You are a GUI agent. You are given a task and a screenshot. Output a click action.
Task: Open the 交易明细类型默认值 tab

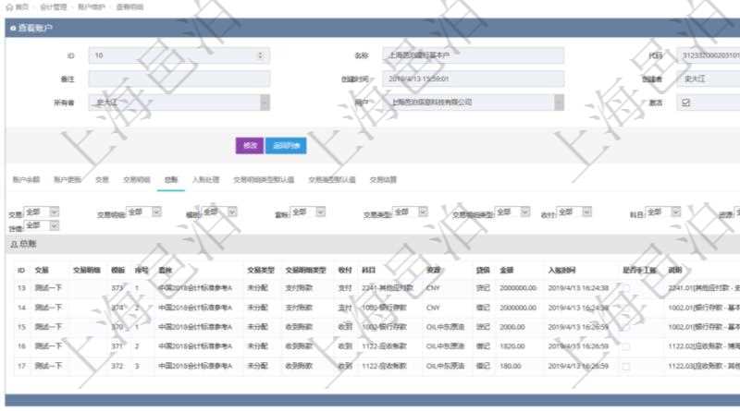pos(264,179)
